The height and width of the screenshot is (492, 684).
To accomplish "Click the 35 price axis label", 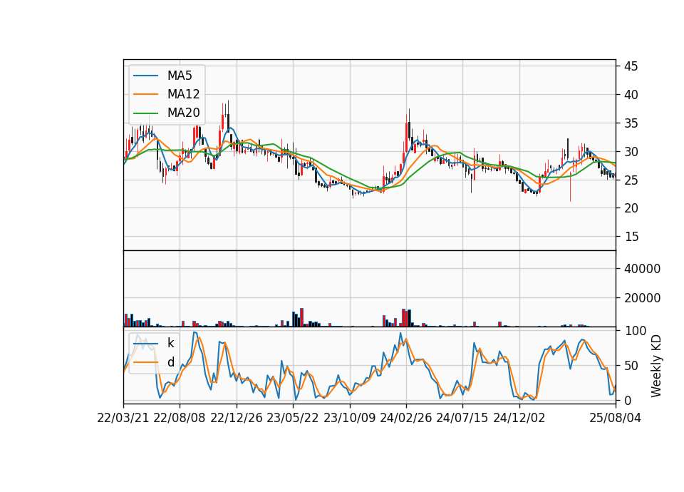I will coord(631,123).
